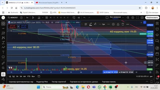Open more options for selected drawing
The image size is (160, 90).
[x=127, y=24]
